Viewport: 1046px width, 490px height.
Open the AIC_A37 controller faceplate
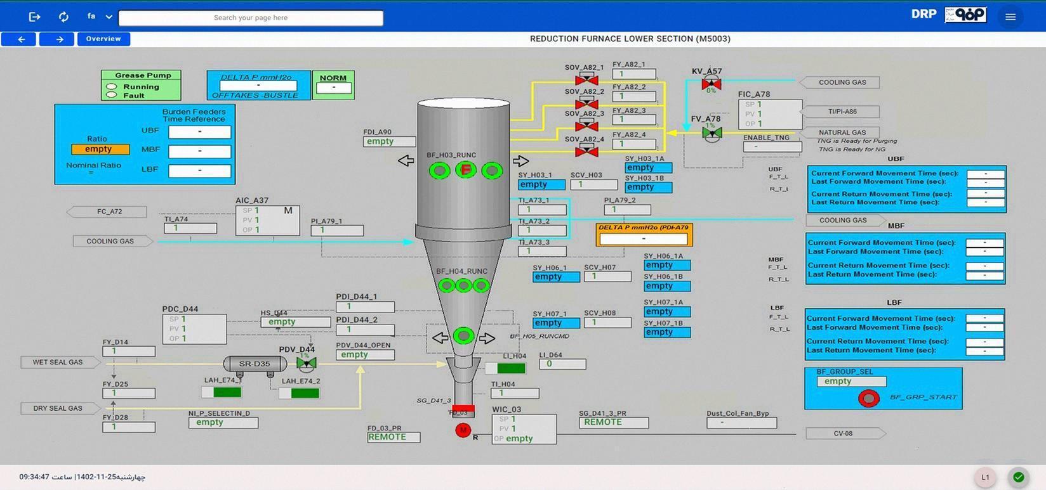tap(267, 220)
